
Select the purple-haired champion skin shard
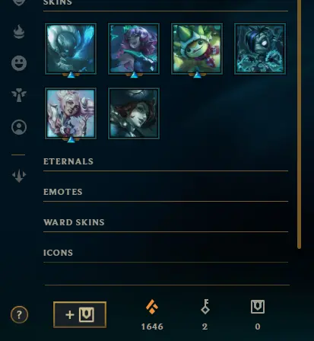click(x=134, y=49)
